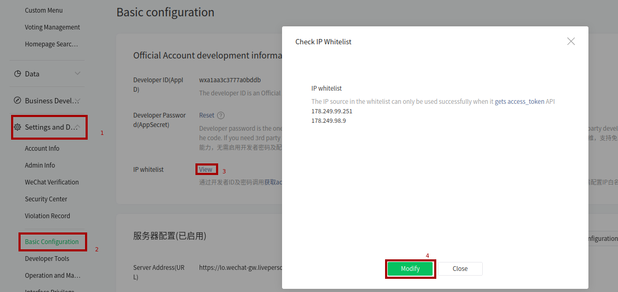The height and width of the screenshot is (292, 618).
Task: Expand the Business Development chevron
Action: pyautogui.click(x=78, y=100)
